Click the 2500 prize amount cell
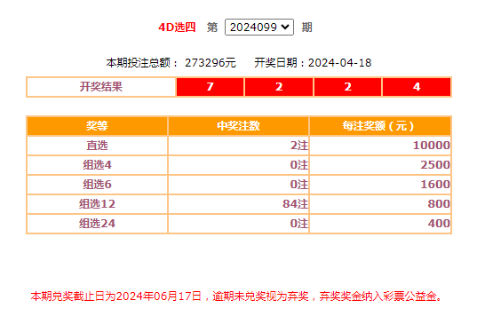 coord(380,165)
